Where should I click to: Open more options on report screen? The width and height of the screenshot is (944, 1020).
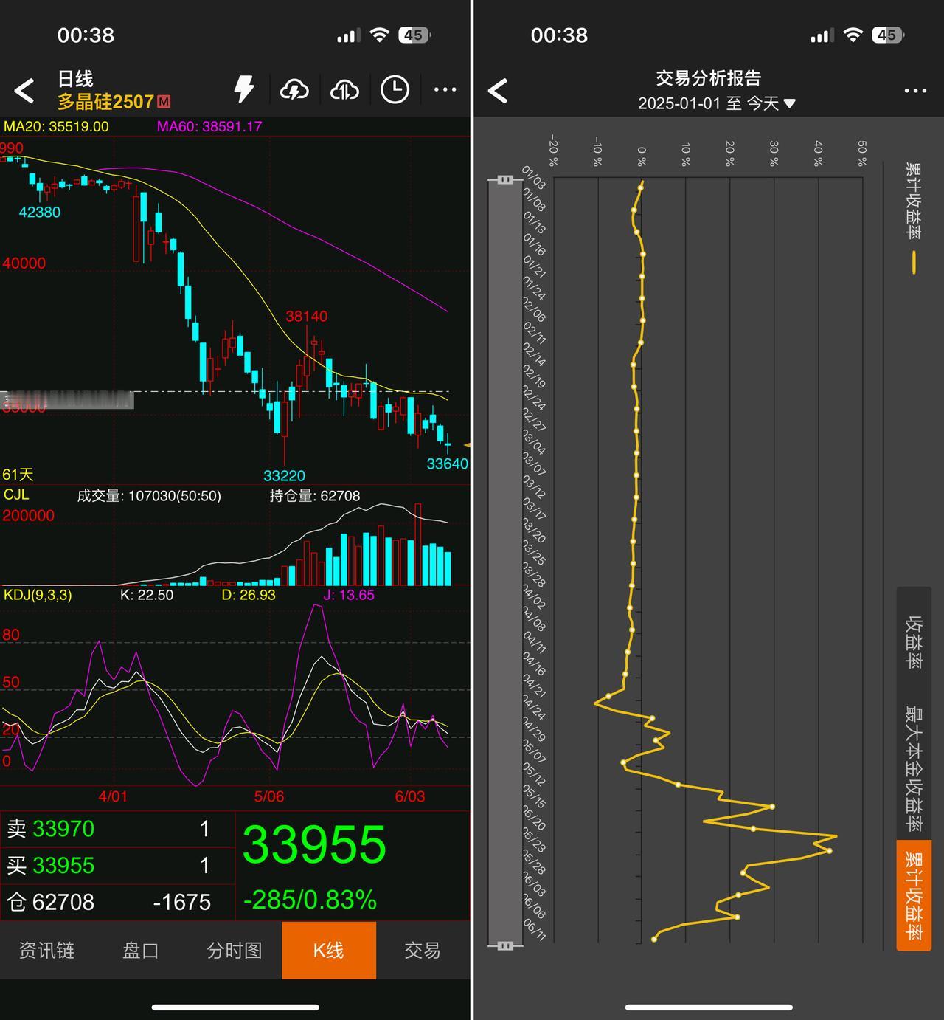[x=914, y=90]
